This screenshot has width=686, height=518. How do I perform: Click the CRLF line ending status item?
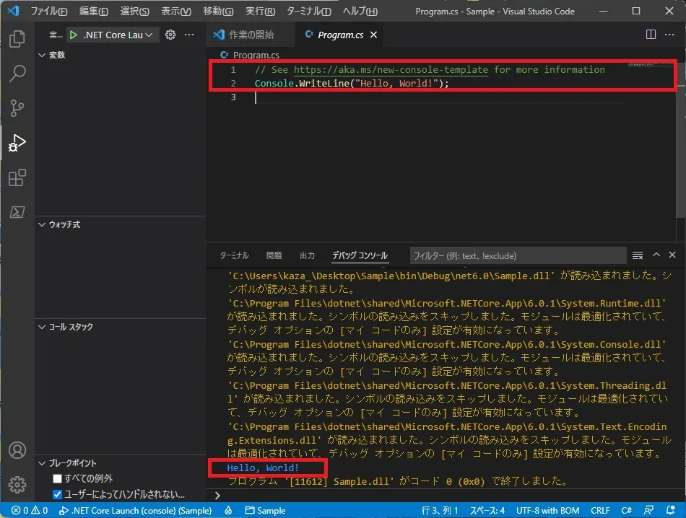[x=600, y=510]
